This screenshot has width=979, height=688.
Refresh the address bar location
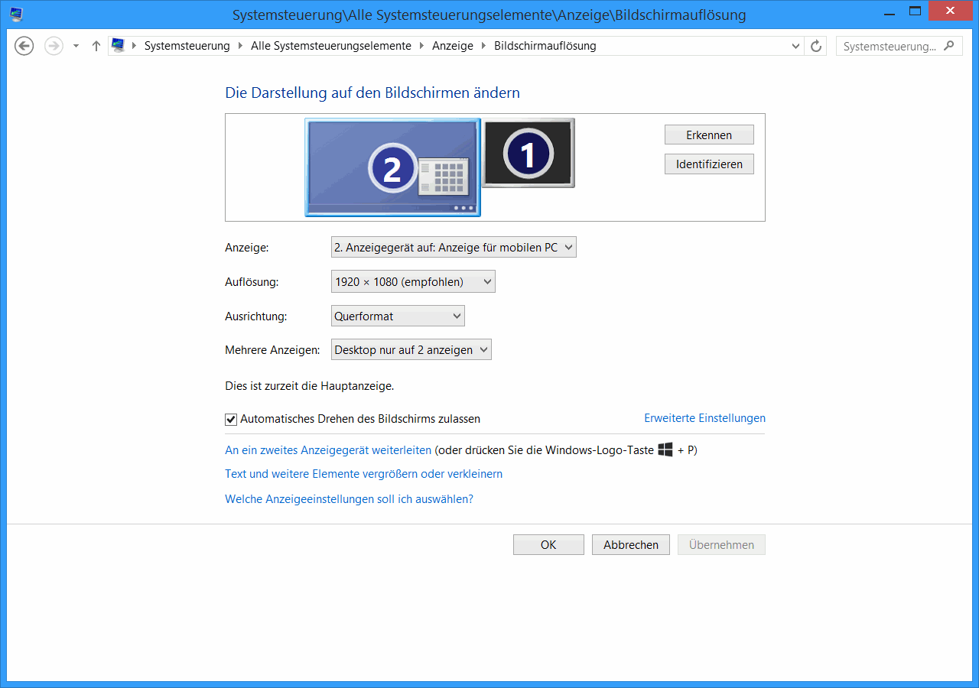pyautogui.click(x=816, y=46)
